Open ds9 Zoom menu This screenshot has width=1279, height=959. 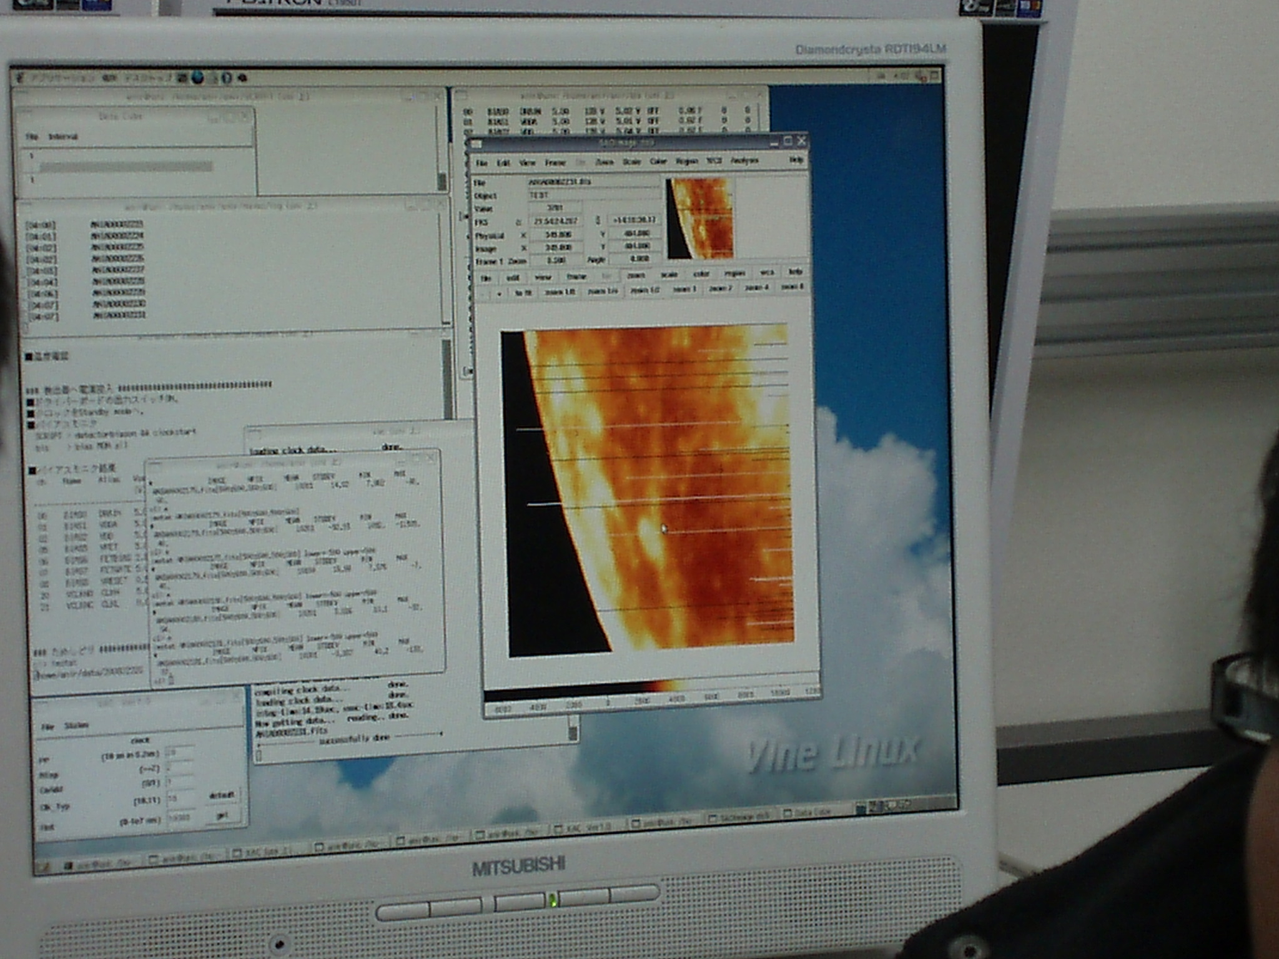point(604,162)
